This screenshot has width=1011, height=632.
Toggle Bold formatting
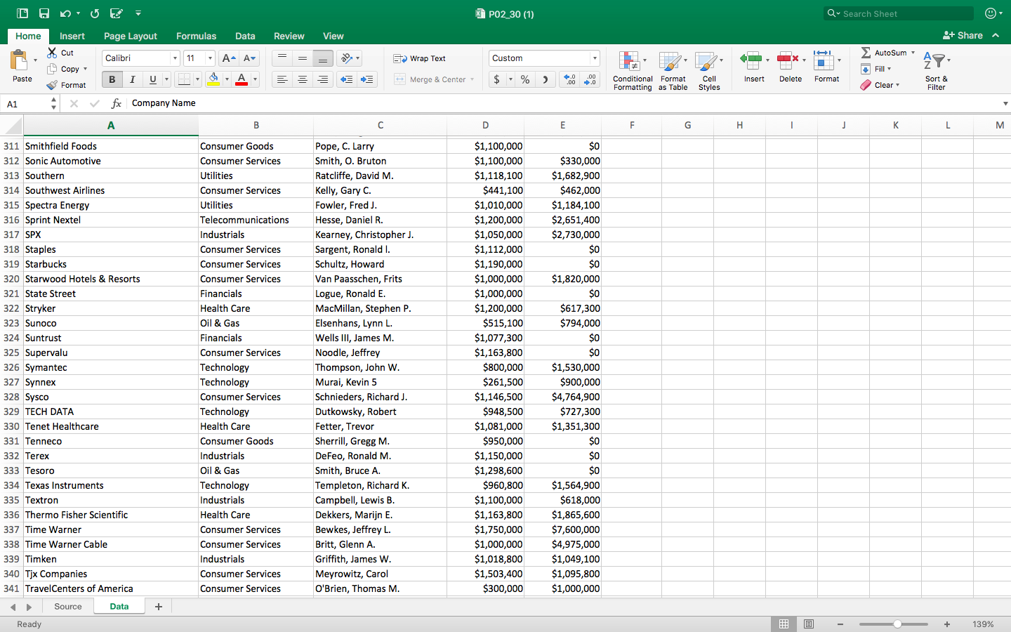[112, 79]
